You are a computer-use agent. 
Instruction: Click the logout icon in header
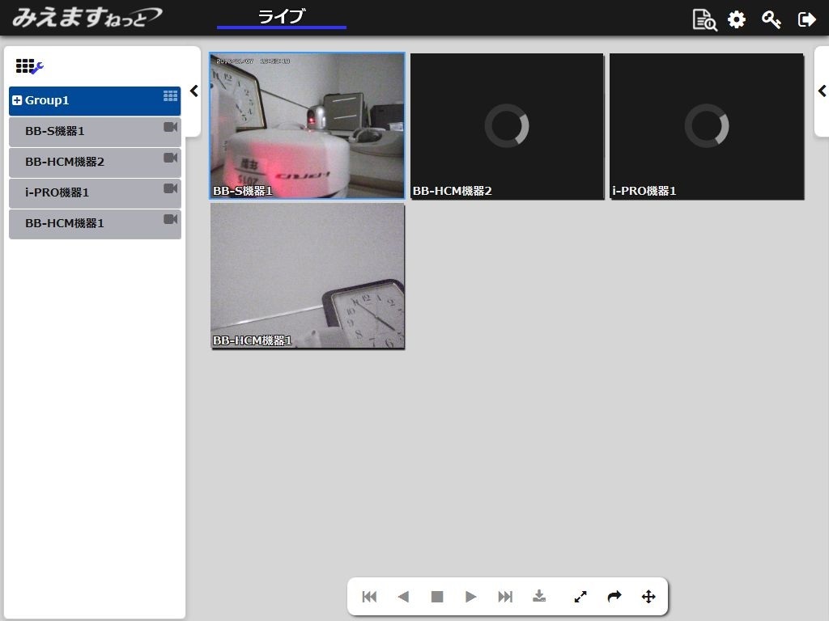[x=806, y=19]
